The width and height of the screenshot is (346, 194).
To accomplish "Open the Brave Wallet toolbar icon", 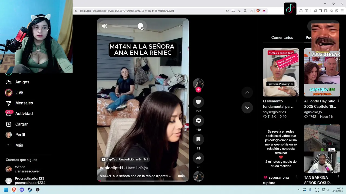I will (x=326, y=11).
